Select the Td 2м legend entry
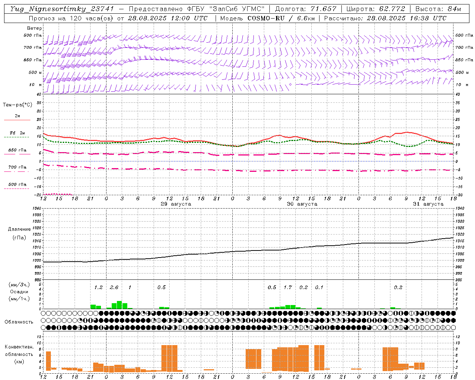This screenshot has height=380, width=475. pos(17,133)
